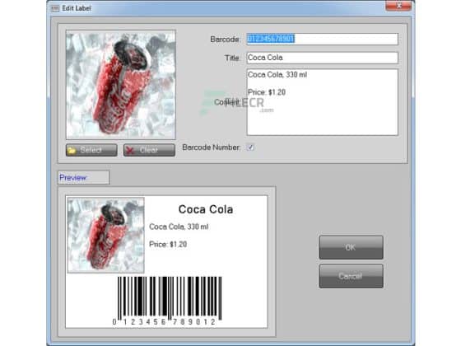
Task: Click the folder icon on Select button
Action: coord(72,151)
